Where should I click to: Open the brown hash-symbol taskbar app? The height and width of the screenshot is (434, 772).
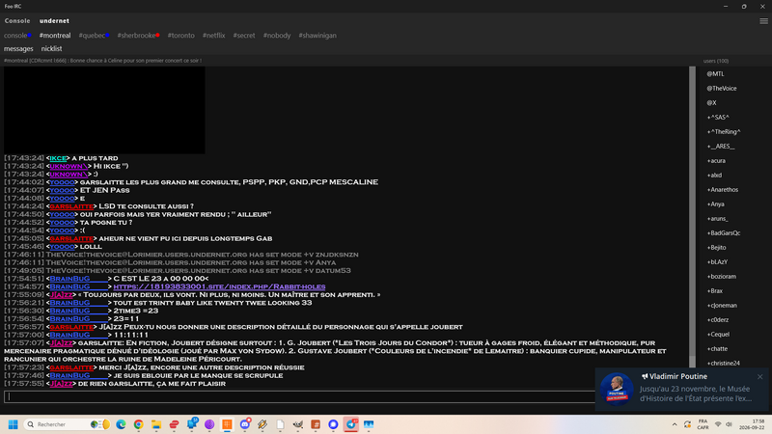[316, 424]
